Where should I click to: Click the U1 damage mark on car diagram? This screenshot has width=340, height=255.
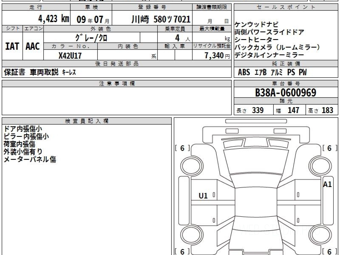pos(203,195)
